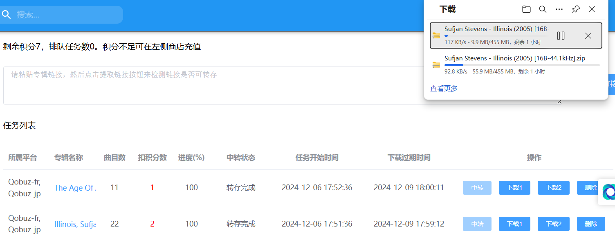Click progress bar of 9.9 MB download
615x240 pixels.
point(496,36)
